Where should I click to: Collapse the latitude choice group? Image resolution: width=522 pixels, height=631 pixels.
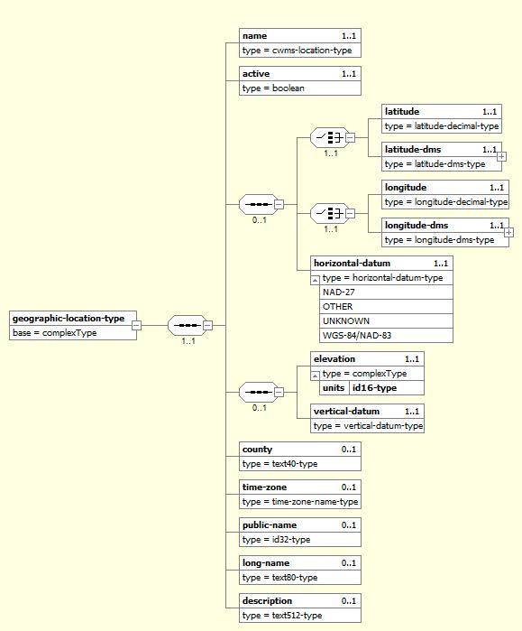coord(351,137)
